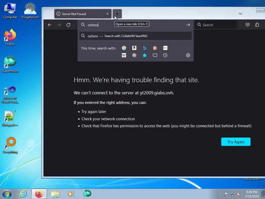Open Computer desktop icon
The width and height of the screenshot is (265, 199).
click(x=10, y=11)
